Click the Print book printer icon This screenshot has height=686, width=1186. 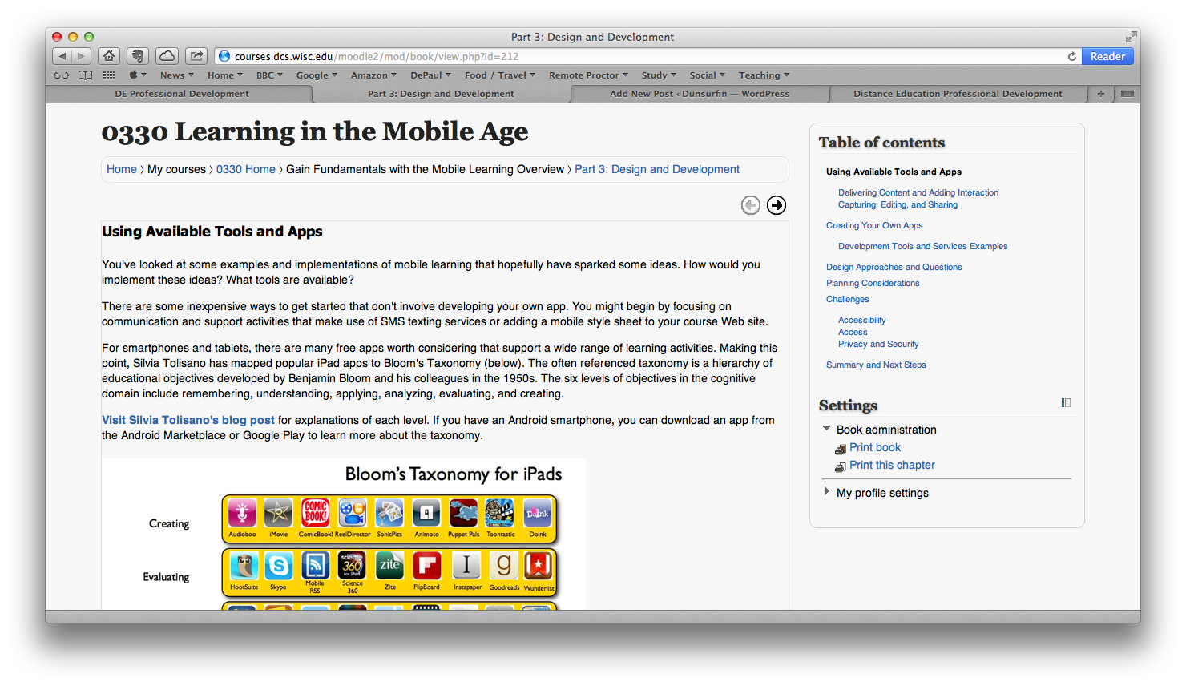point(841,449)
